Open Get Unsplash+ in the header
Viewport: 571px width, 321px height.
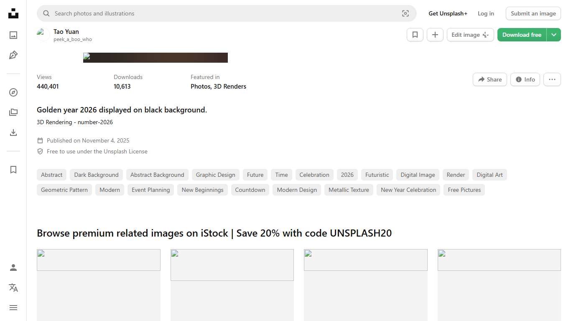pyautogui.click(x=448, y=13)
